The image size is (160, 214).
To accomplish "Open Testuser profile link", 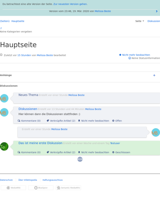I will (x=115, y=143).
